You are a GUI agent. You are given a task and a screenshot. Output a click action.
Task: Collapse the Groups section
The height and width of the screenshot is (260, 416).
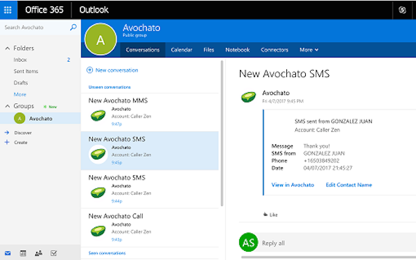[x=8, y=106]
